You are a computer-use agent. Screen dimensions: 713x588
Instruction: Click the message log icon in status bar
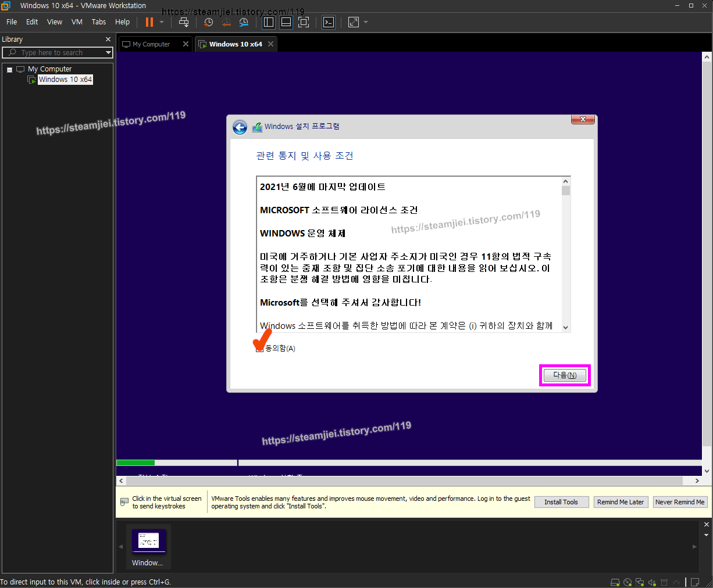(695, 582)
